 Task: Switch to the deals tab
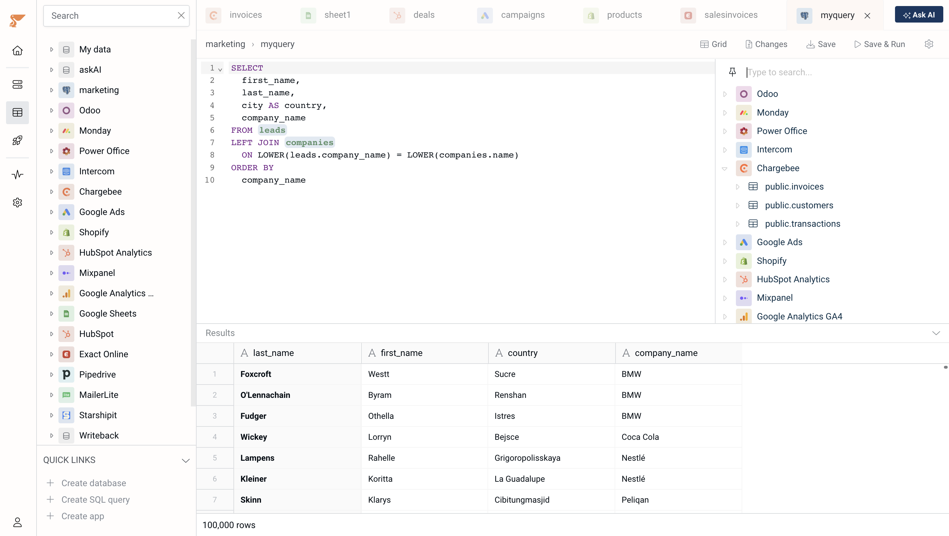click(412, 15)
